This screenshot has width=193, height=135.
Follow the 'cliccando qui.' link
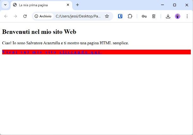(81, 52)
